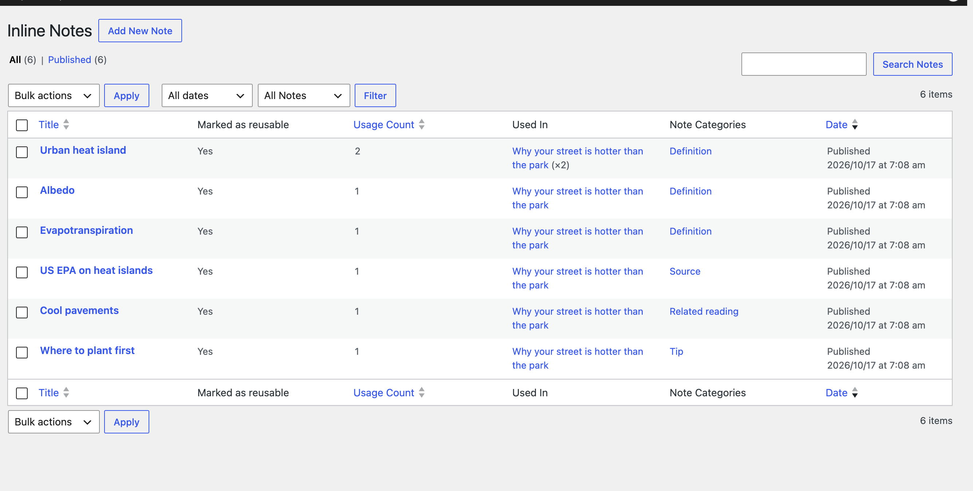Filter by Related reading category link
The height and width of the screenshot is (491, 973).
(704, 311)
